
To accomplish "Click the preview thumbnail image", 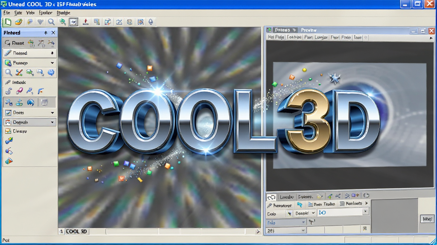I will point(350,115).
